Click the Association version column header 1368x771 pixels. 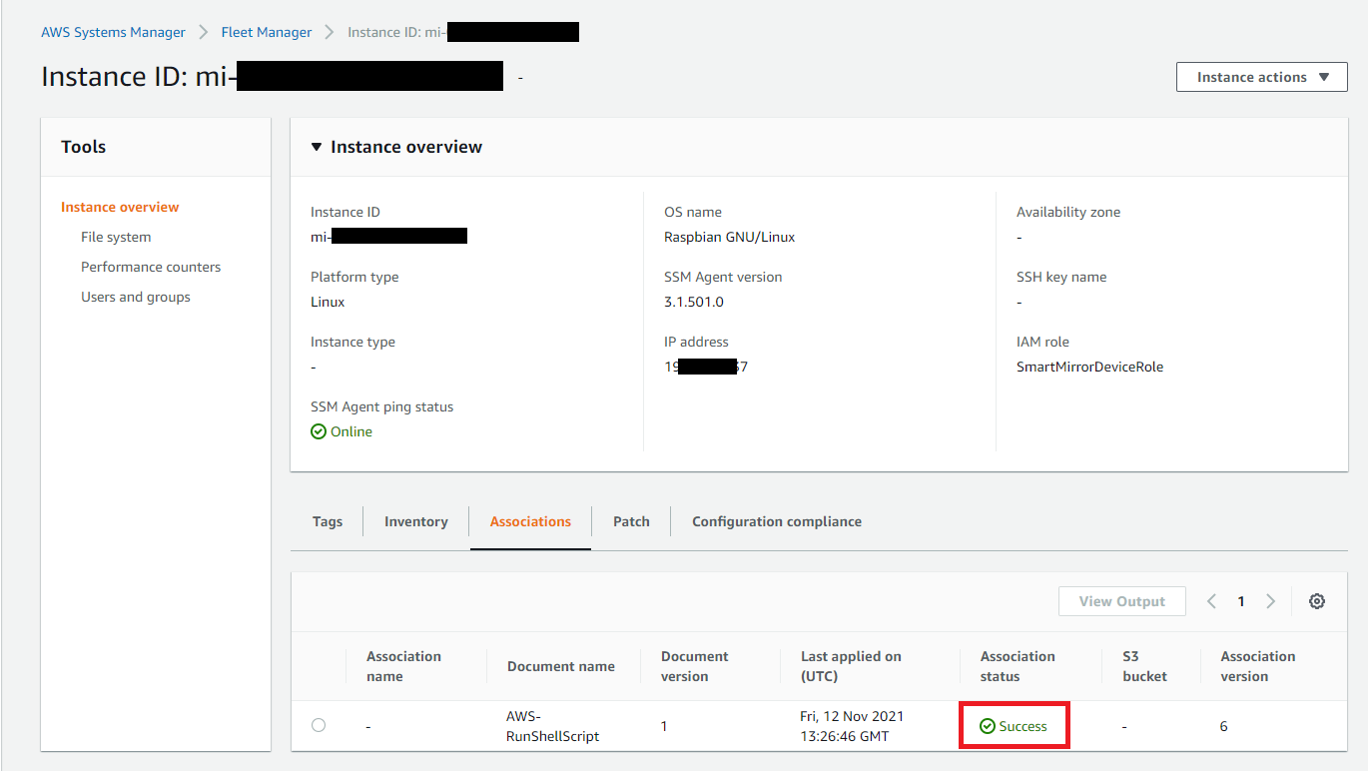pos(1258,666)
